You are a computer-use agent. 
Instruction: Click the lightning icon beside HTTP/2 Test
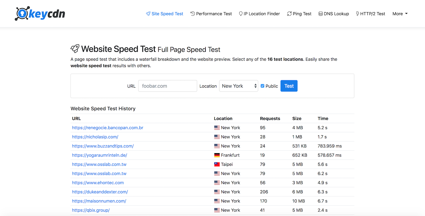coord(358,14)
